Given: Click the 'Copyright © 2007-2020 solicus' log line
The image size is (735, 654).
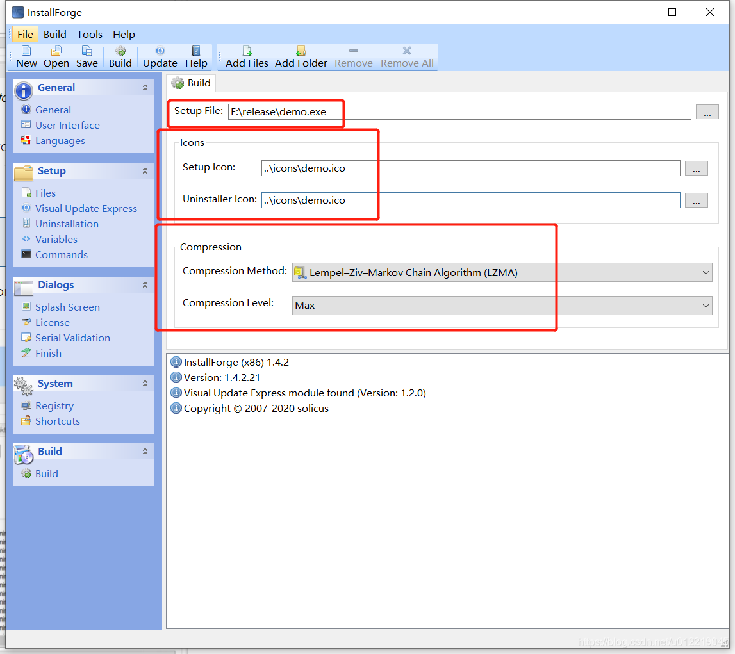Looking at the screenshot, I should click(256, 409).
